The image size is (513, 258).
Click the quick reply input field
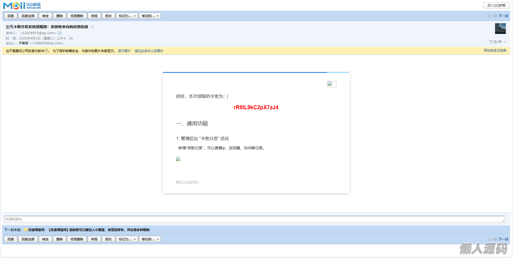[x=254, y=219]
